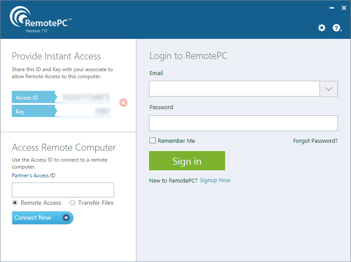Screen dimensions: 351x262
Task: Click the Connect Now button
Action: pos(42,217)
